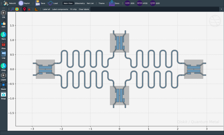
Task: Replot the design view
Action: (24, 3)
